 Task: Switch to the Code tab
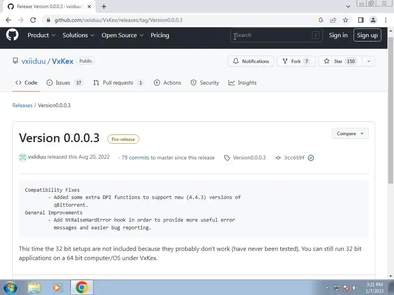pyautogui.click(x=26, y=83)
